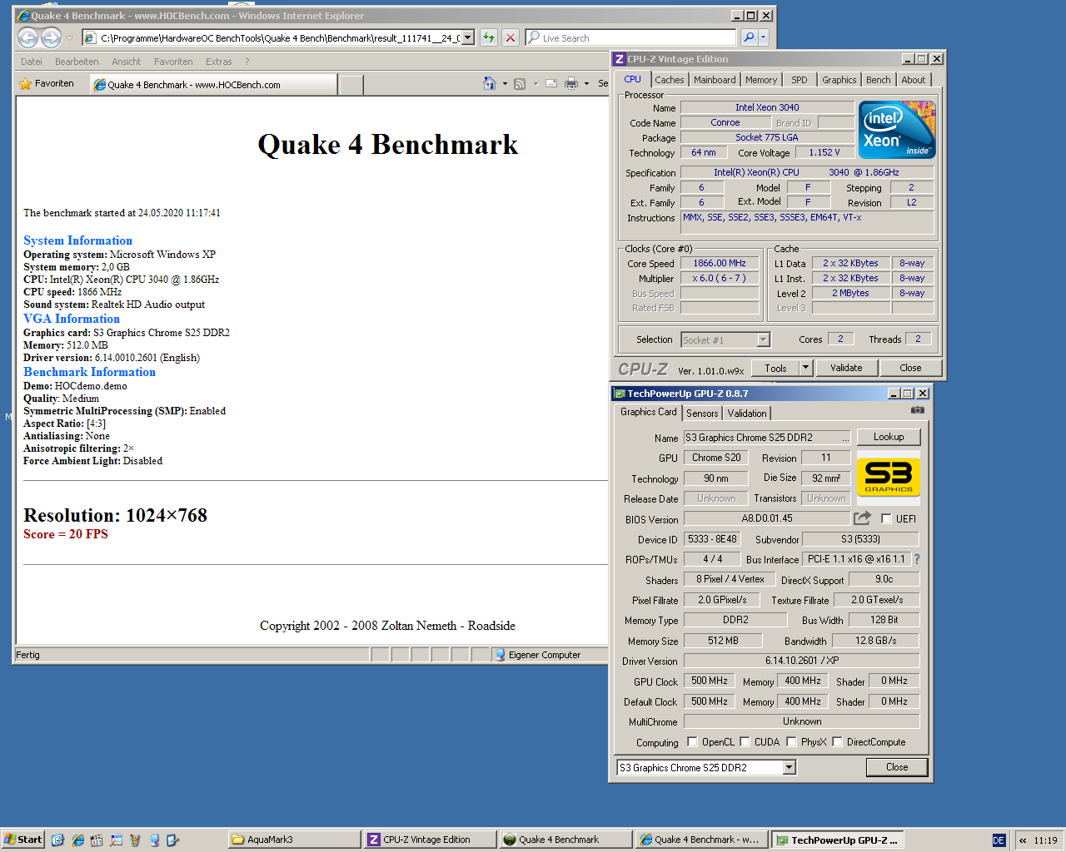The image size is (1066, 852).
Task: Click the Start button on the taskbar
Action: 22,840
